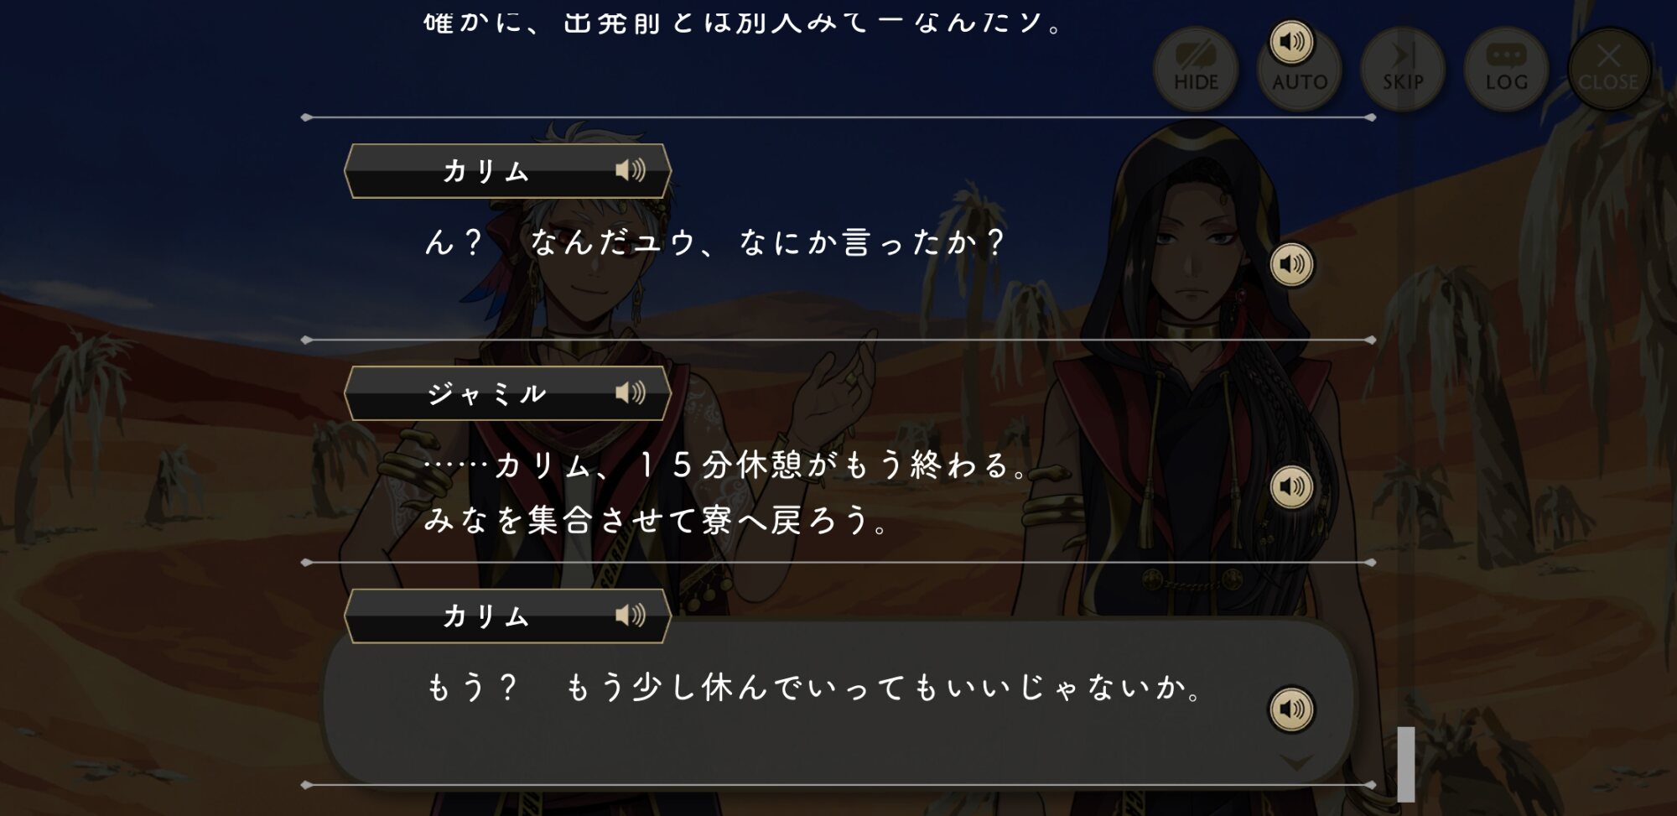The width and height of the screenshot is (1677, 816).
Task: Open the LOG button
Action: click(x=1506, y=69)
